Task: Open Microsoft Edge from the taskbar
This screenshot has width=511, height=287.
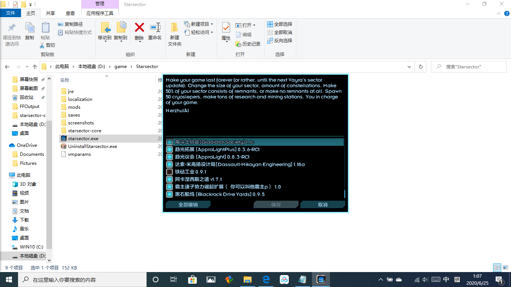Action: coord(266,279)
